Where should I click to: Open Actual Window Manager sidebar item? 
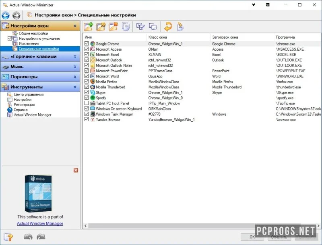(33, 115)
